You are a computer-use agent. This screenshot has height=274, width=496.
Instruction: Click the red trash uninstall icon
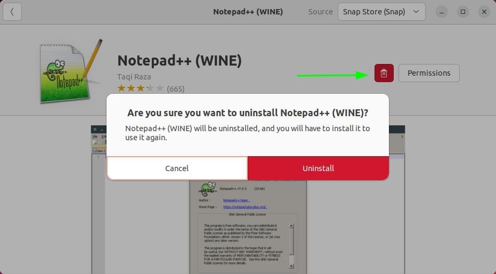pos(384,73)
